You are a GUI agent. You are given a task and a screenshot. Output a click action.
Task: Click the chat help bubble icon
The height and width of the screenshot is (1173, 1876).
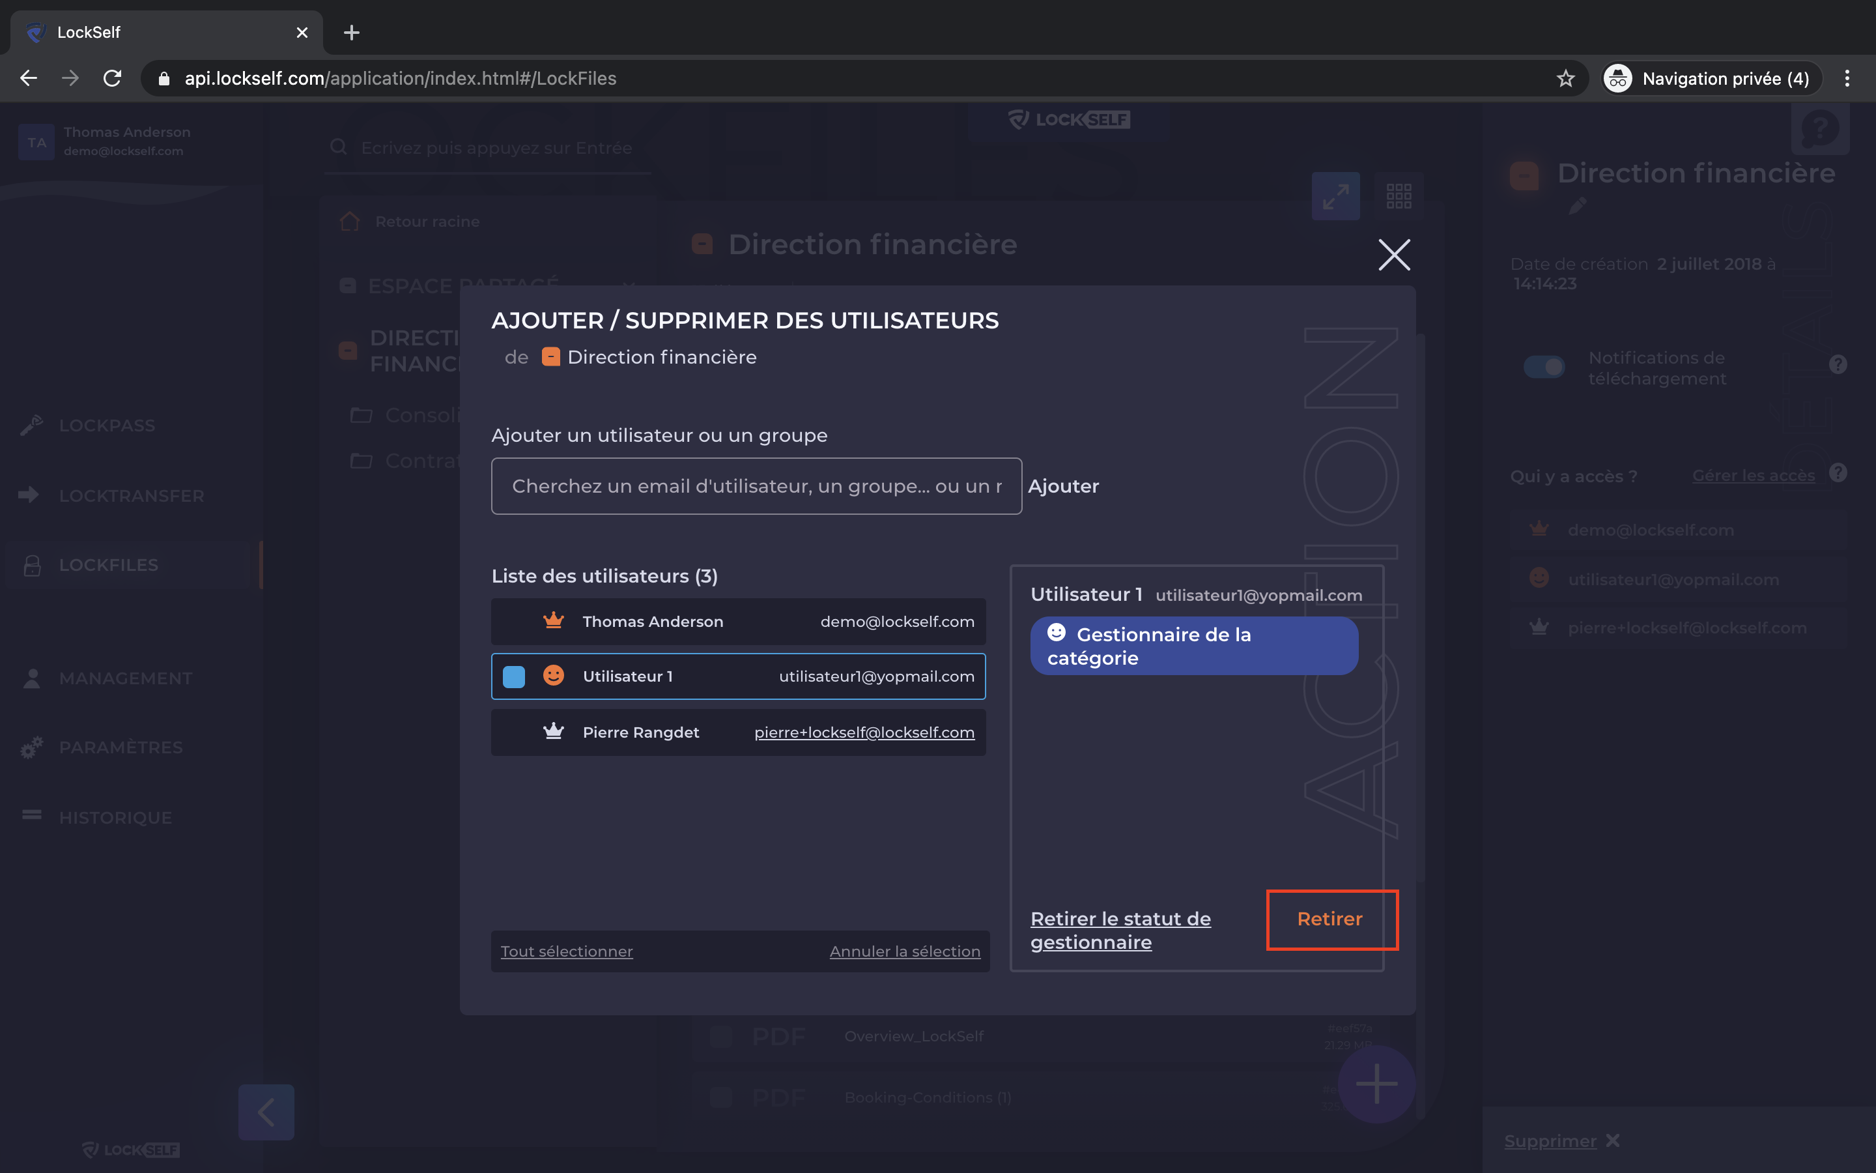tap(1819, 129)
